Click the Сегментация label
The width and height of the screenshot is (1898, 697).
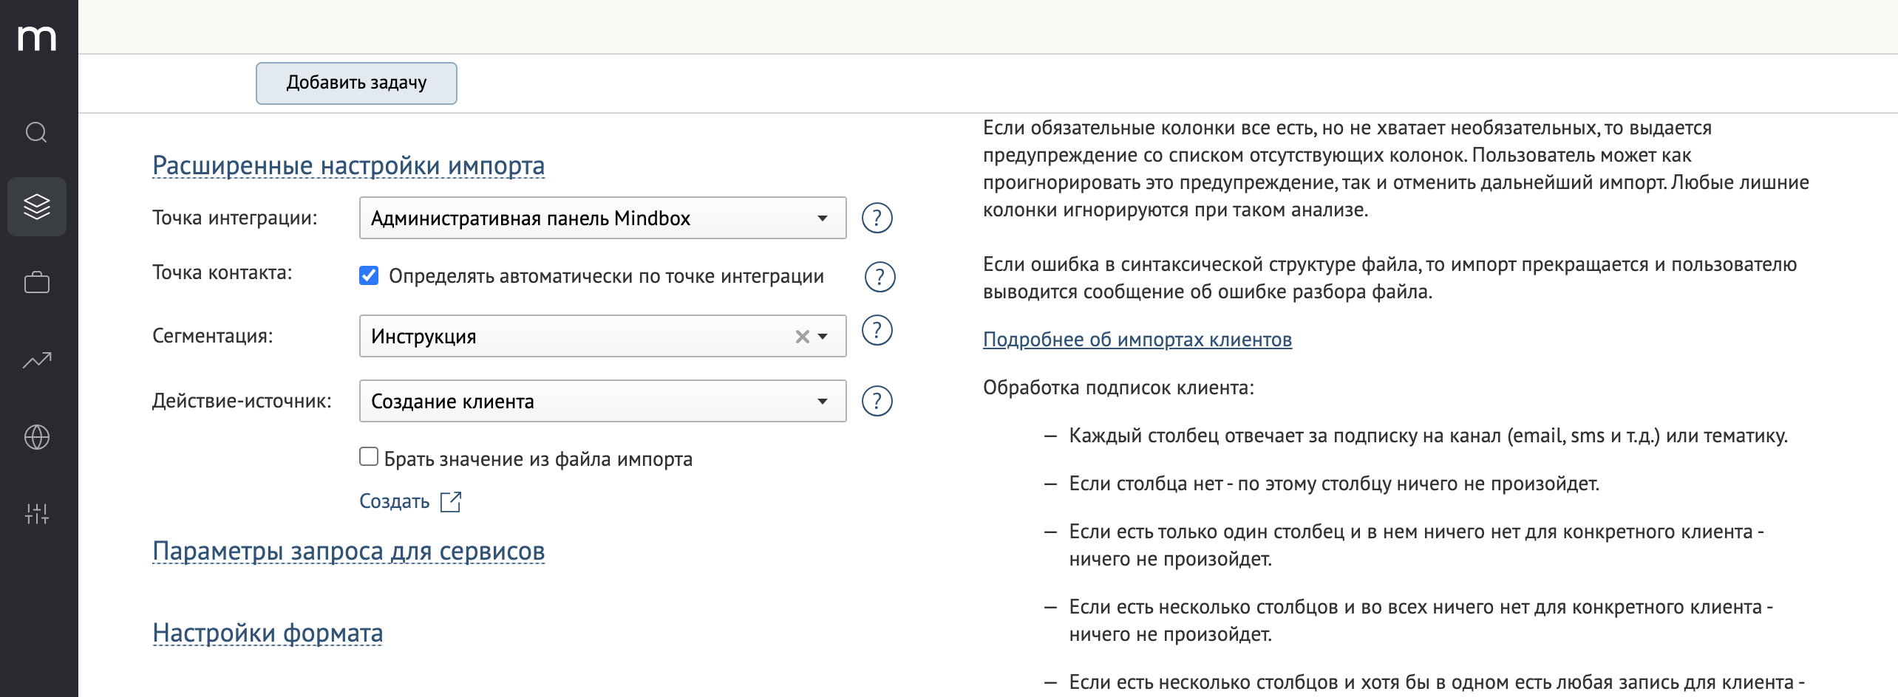(213, 336)
